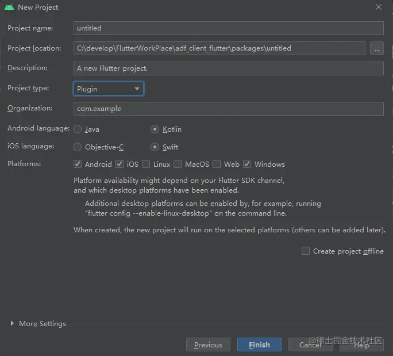
Task: Click the "Android language:" label
Action: 38,128
